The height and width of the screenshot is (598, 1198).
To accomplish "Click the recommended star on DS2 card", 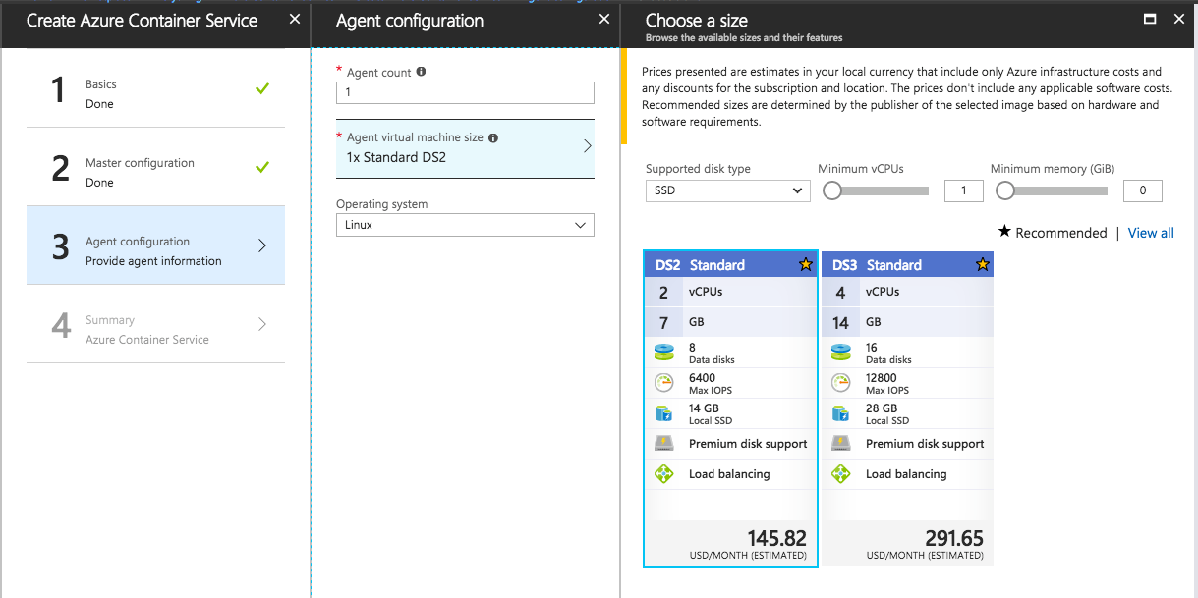I will (x=806, y=264).
